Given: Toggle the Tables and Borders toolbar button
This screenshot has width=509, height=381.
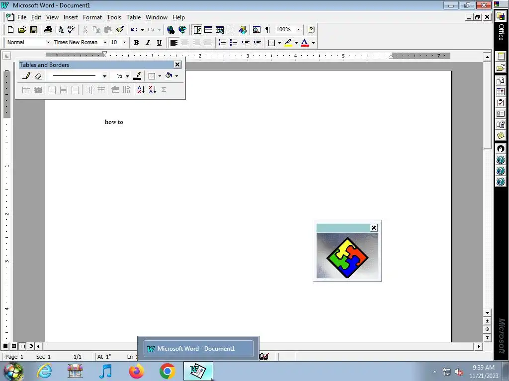Looking at the screenshot, I should point(197,30).
